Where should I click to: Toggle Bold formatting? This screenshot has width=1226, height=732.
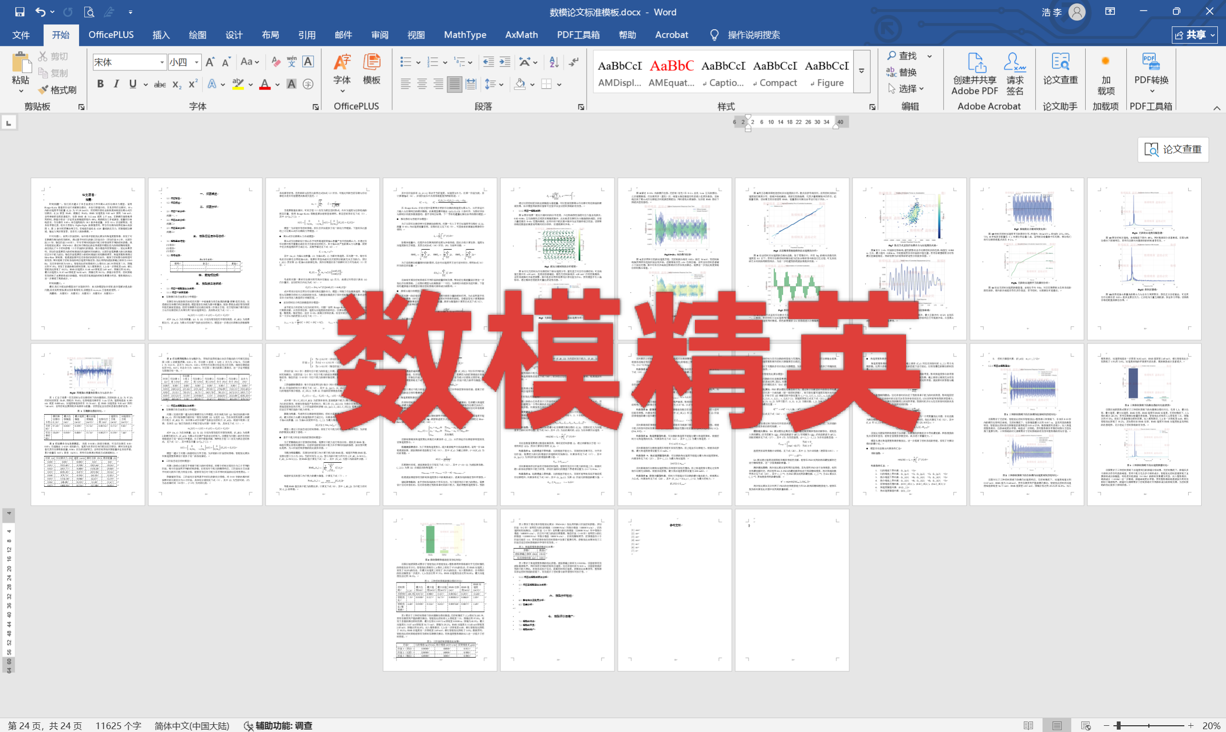click(x=100, y=84)
